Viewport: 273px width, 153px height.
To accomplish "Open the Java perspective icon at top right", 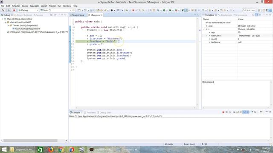I will 267,10.
